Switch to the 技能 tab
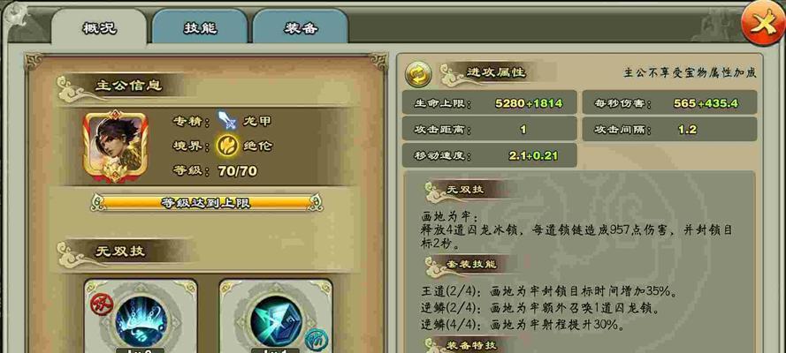The width and height of the screenshot is (786, 353). (x=200, y=27)
